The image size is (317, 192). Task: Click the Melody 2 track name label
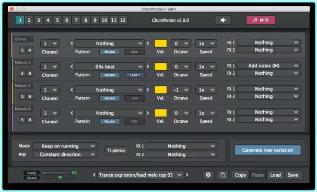point(22,85)
